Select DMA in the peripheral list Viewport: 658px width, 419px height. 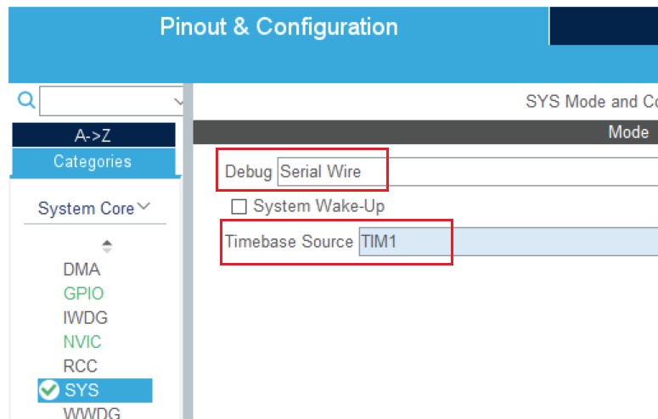(82, 270)
